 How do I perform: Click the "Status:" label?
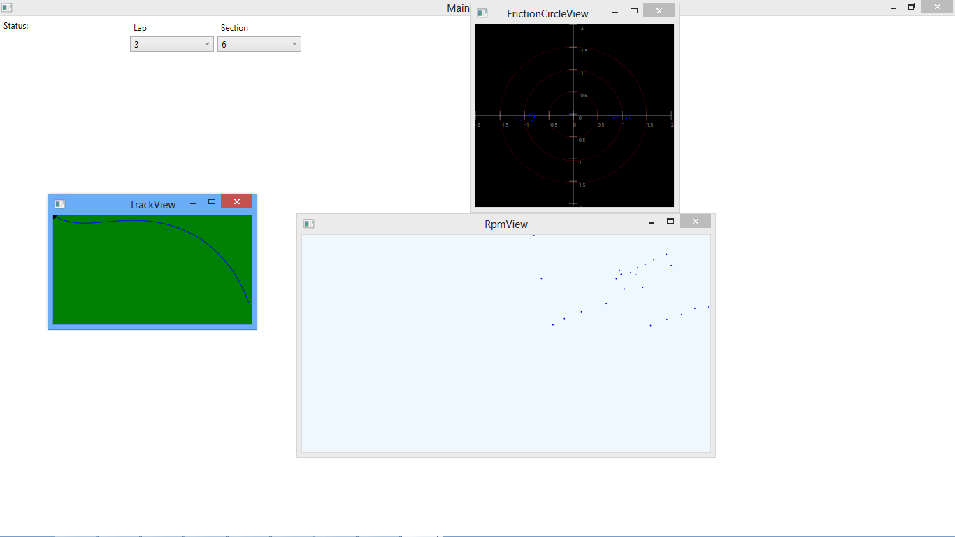[x=16, y=26]
